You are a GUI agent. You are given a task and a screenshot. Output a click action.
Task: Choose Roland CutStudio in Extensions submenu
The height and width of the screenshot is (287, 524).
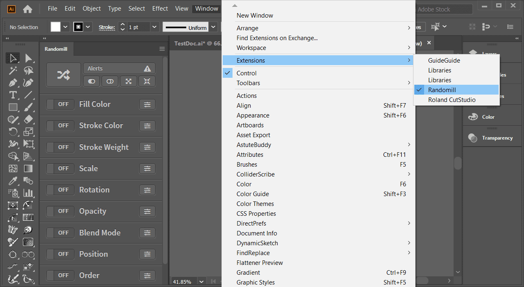tap(456, 100)
